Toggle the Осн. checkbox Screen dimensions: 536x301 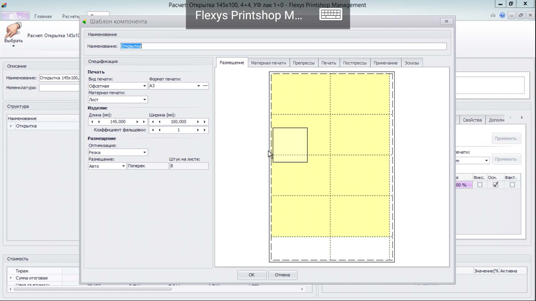pyautogui.click(x=496, y=185)
